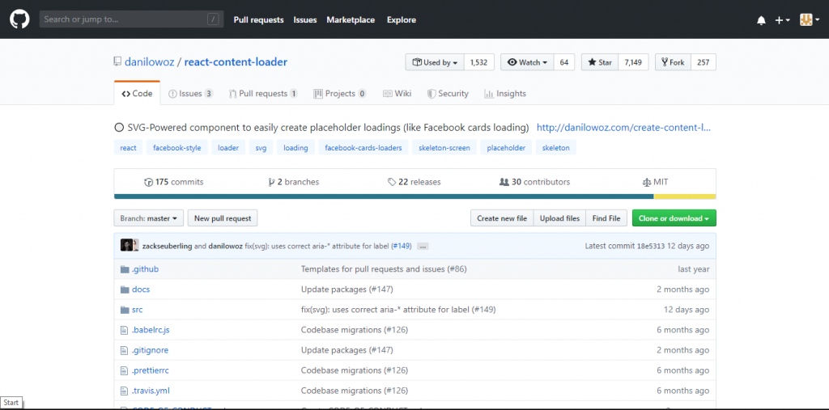Select the Code tab
The image size is (829, 410).
point(137,94)
